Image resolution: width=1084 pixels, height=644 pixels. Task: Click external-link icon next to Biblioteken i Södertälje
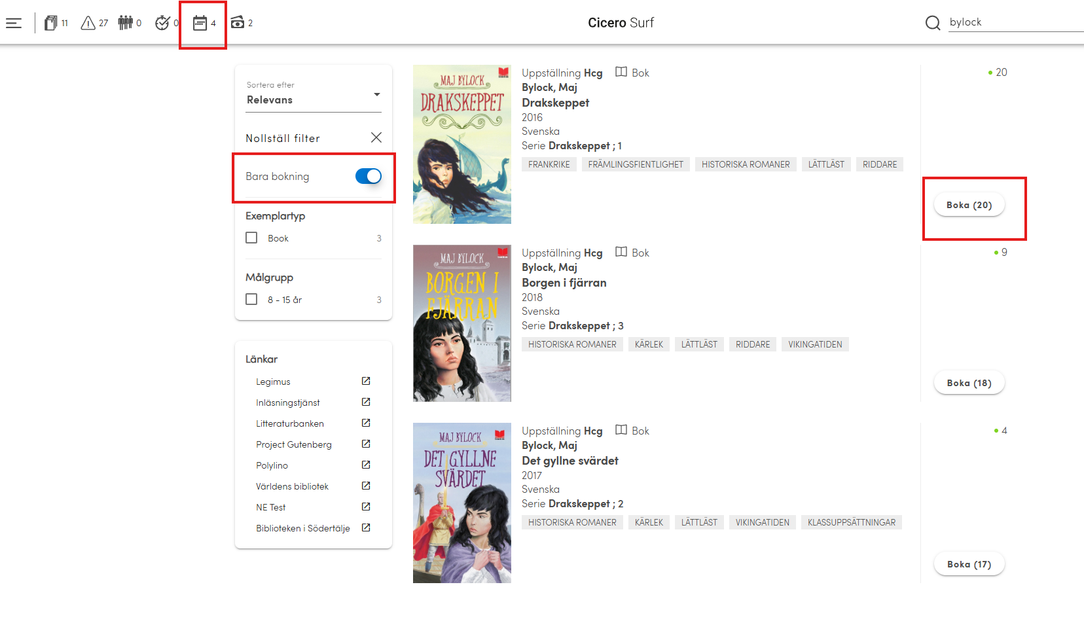point(366,528)
